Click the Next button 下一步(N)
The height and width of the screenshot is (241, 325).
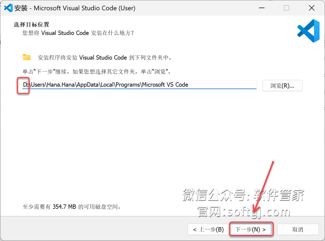click(251, 229)
